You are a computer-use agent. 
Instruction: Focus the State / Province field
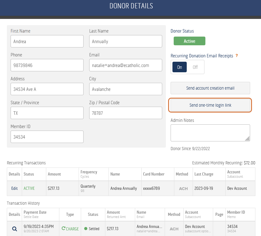[47, 113]
